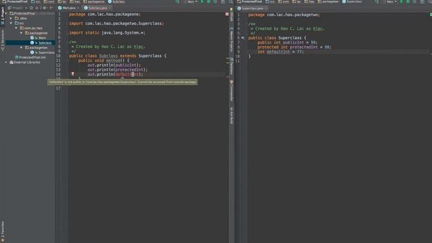Viewport: 432px width, 243px height.
Task: Open Main run configuration dropdown in right window
Action: (390, 2)
